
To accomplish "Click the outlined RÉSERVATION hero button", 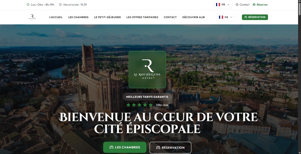I will click(x=170, y=148).
